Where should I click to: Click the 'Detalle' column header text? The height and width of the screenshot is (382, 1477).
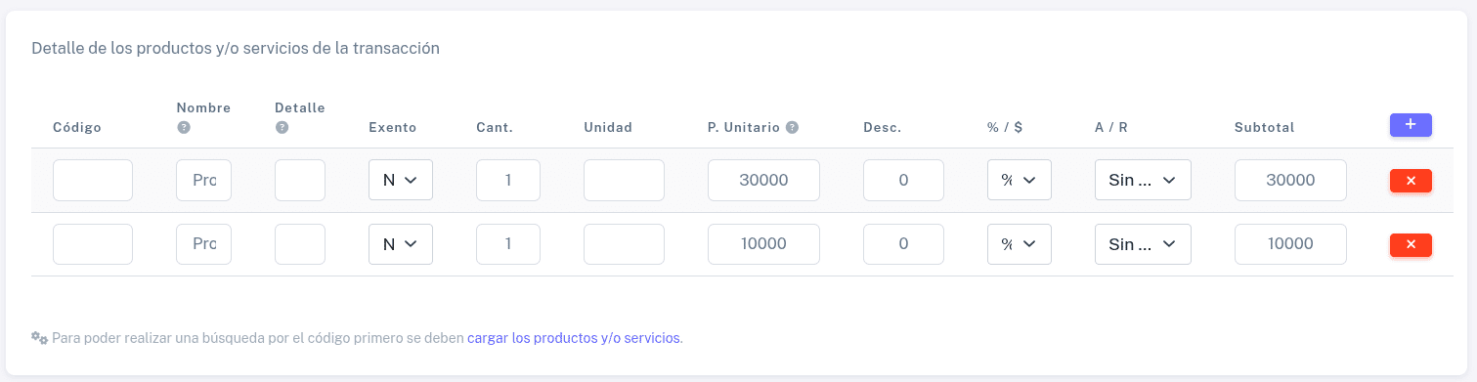tap(300, 107)
